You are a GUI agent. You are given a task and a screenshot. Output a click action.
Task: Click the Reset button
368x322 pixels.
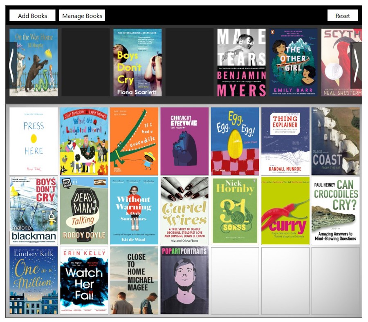coord(343,16)
